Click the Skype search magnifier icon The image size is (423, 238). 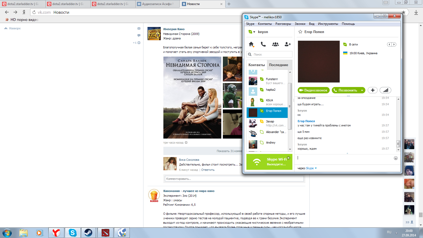pos(250,54)
